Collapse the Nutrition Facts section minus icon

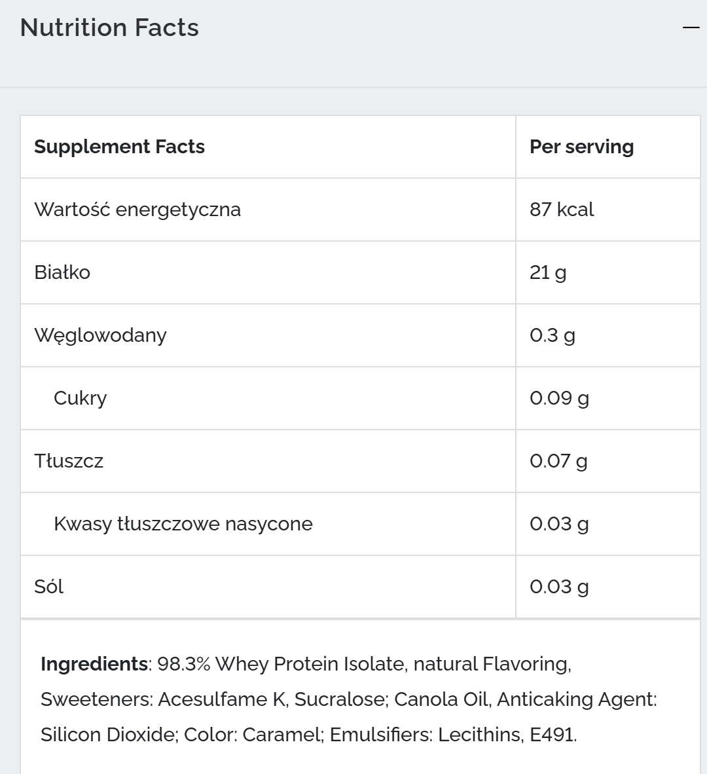click(691, 28)
